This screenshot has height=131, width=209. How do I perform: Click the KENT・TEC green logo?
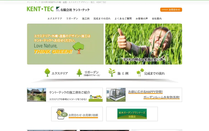pos(40,9)
